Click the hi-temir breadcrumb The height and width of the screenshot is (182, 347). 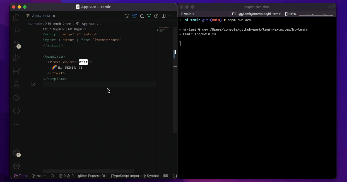click(x=54, y=24)
